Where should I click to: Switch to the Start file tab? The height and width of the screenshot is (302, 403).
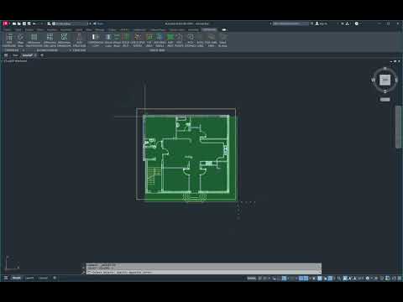(15, 55)
